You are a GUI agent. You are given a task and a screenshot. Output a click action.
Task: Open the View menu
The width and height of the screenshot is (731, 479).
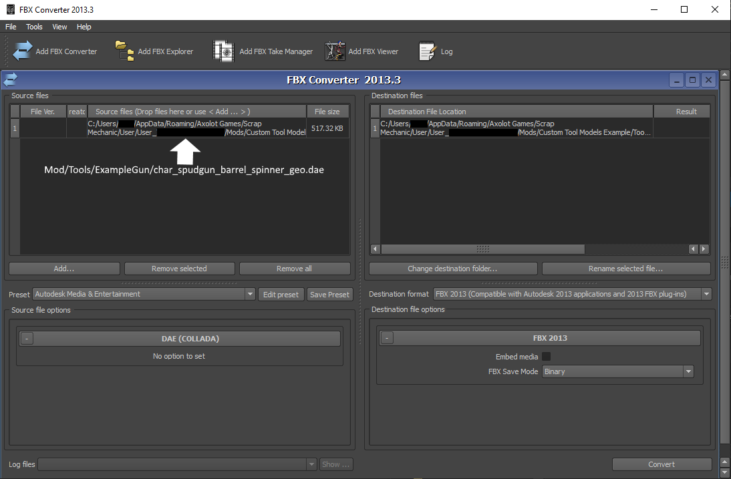click(59, 27)
